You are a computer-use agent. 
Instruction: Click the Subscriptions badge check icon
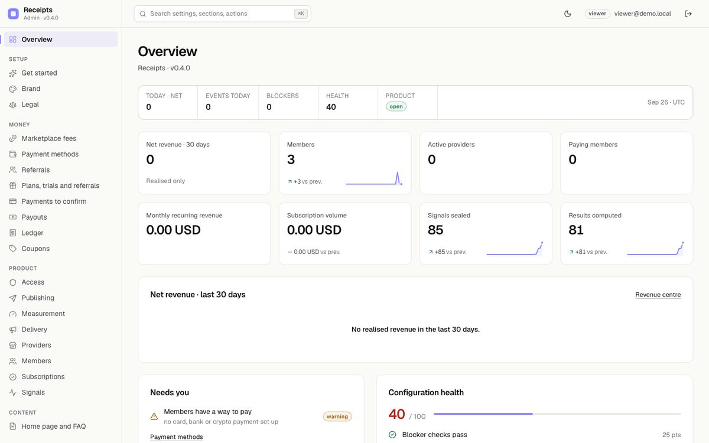[13, 377]
